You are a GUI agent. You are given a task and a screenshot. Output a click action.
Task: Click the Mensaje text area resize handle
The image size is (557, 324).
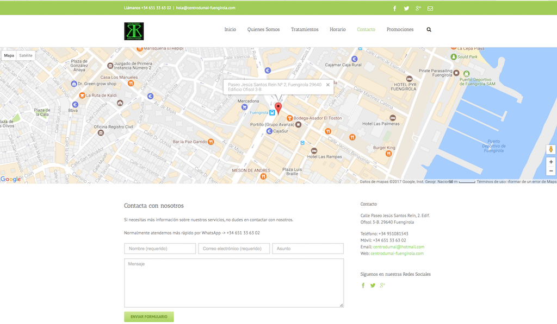(x=342, y=305)
